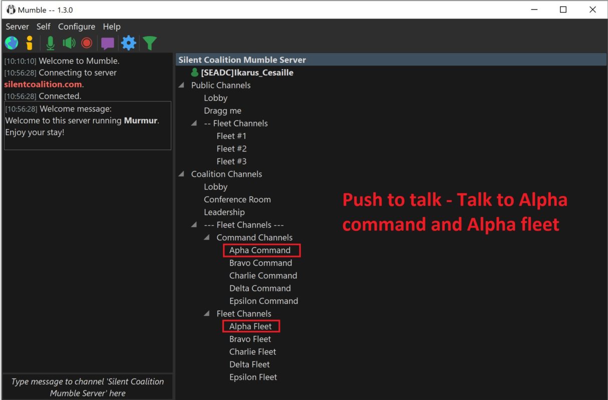
Task: Show server information via yellow info icon
Action: [x=30, y=43]
